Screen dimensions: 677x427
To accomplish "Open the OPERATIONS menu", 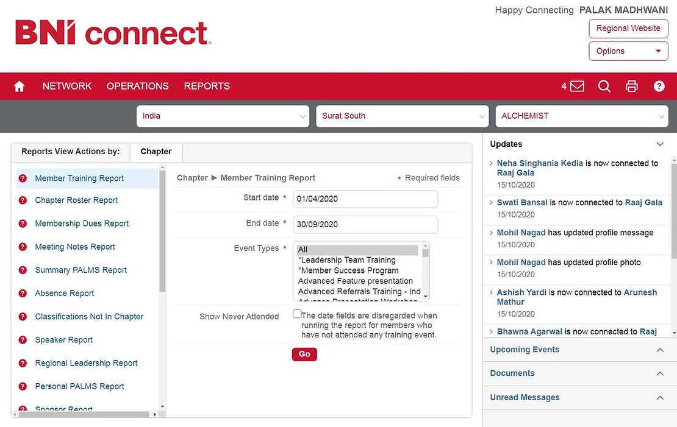I will 137,86.
